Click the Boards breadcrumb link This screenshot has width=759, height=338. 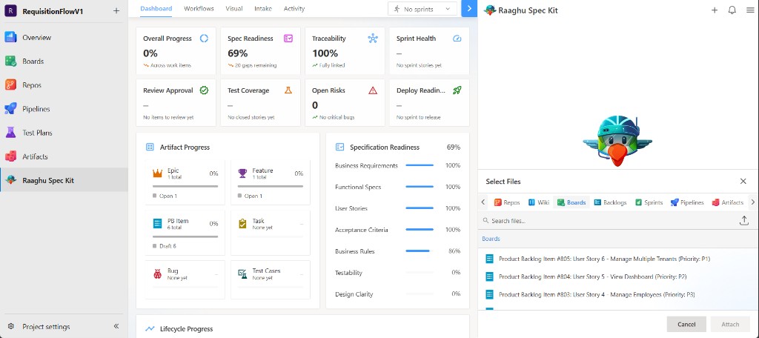click(x=491, y=239)
